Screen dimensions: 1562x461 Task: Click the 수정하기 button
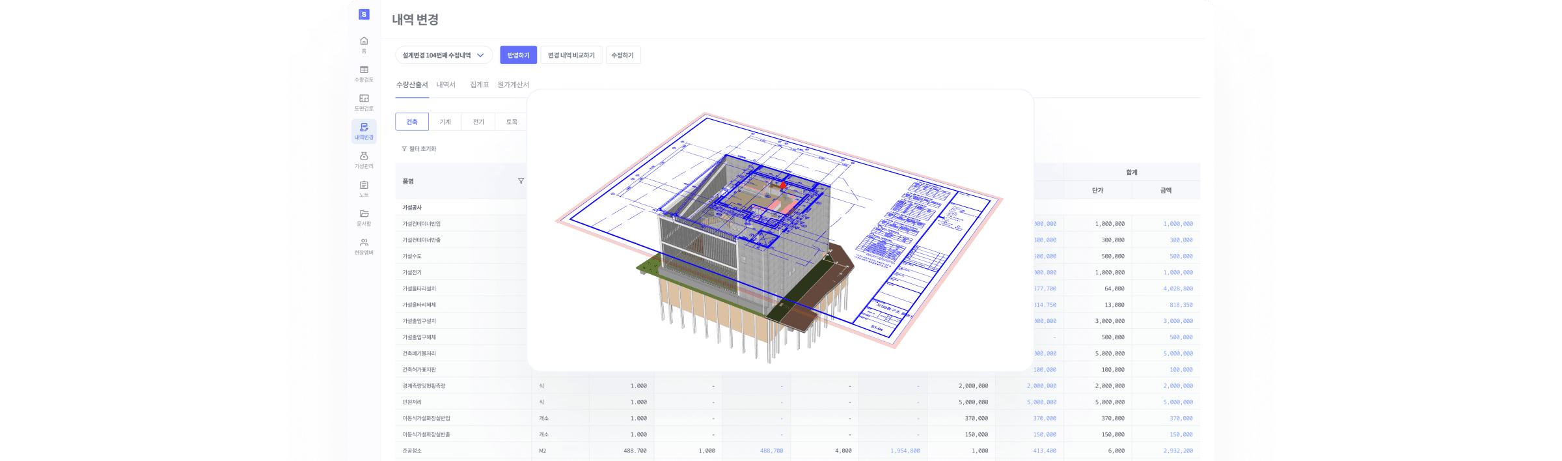(x=622, y=55)
